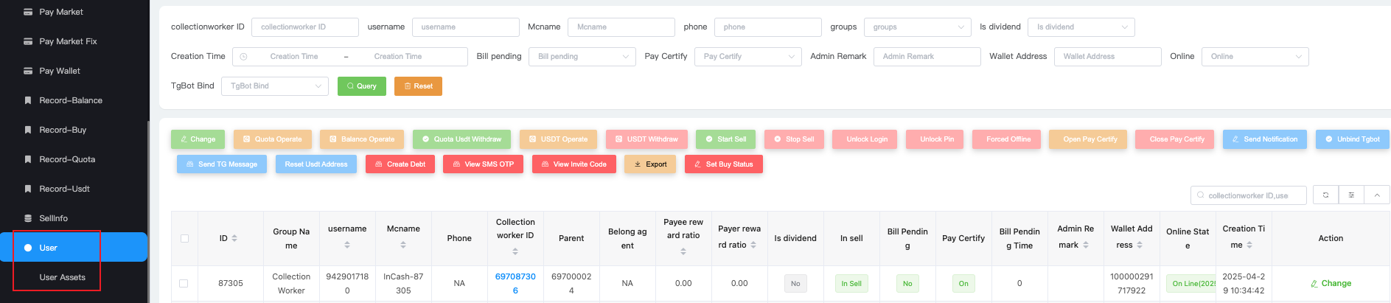Open Record-Balance in the sidebar
Screen dimensions: 1391x303
coord(71,100)
